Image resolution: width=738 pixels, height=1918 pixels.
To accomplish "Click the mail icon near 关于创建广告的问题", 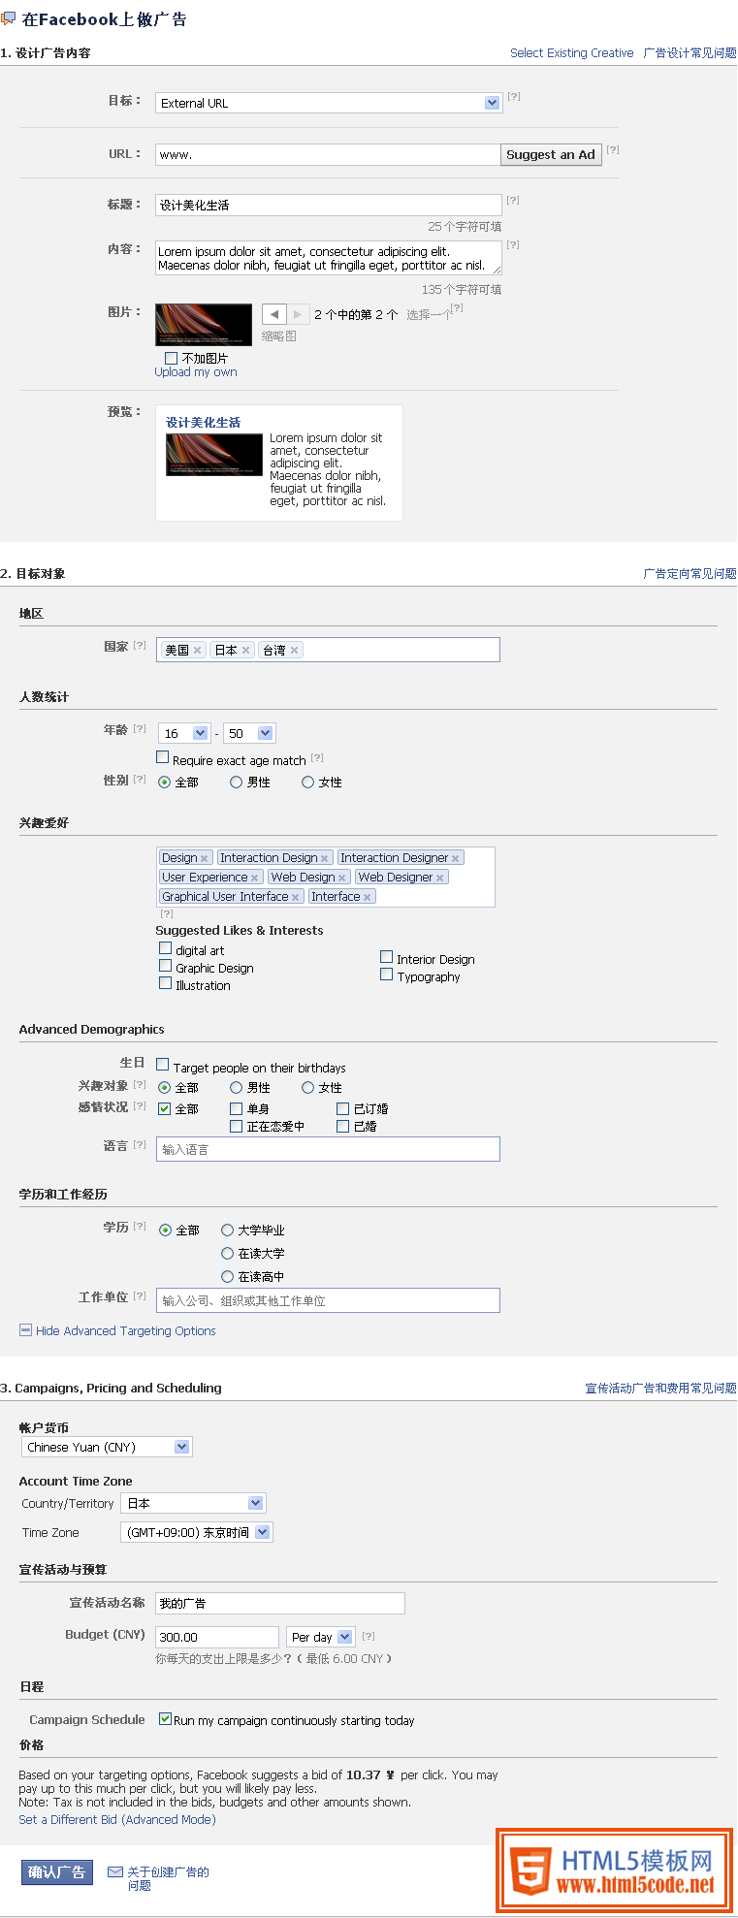I will 115,1871.
